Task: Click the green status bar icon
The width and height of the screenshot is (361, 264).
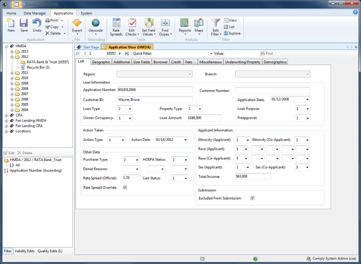Action: click(x=255, y=259)
